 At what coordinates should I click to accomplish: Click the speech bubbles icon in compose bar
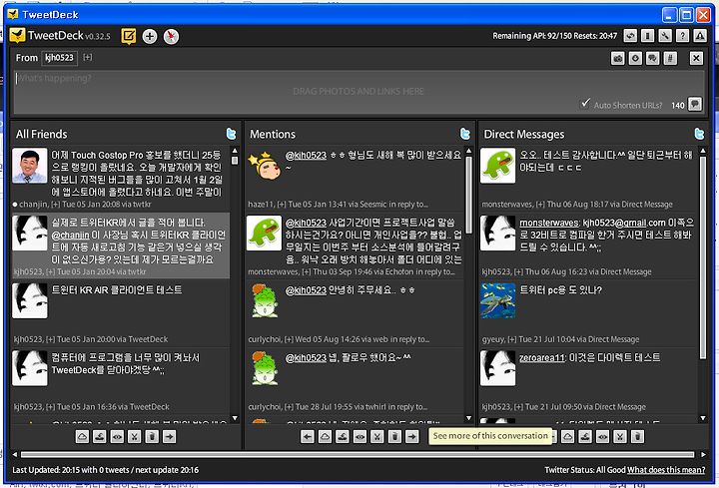[x=653, y=58]
